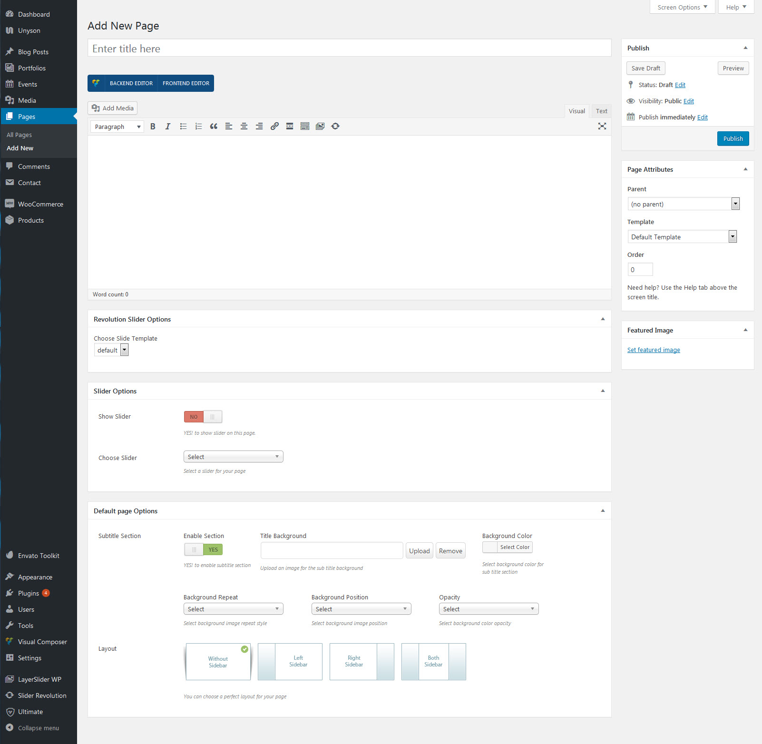The width and height of the screenshot is (762, 744).
Task: Click the insert link icon
Action: (x=274, y=127)
